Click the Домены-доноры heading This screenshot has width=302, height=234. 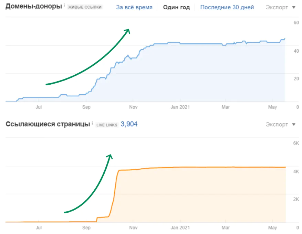[x=33, y=7]
